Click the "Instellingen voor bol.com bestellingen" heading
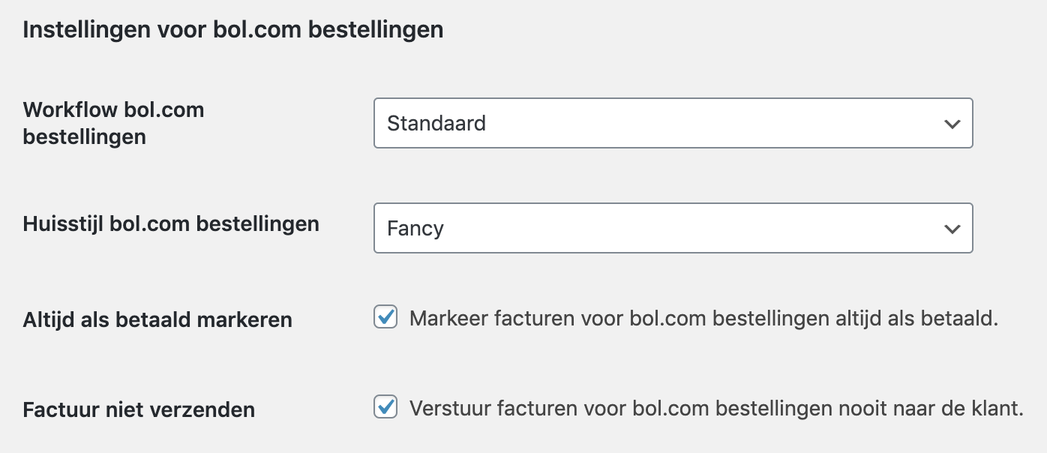This screenshot has height=453, width=1047. [233, 30]
